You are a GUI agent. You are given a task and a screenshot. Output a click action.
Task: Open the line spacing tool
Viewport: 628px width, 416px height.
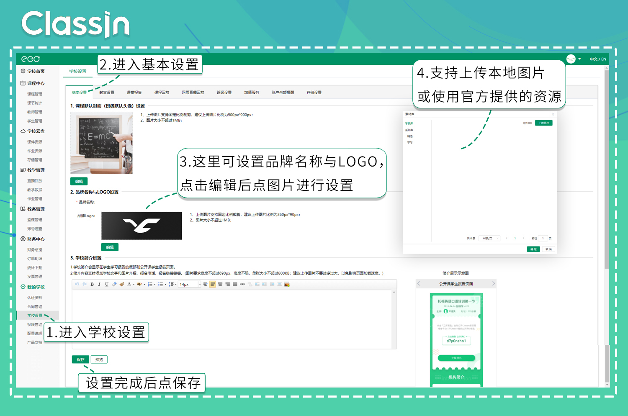tap(171, 284)
